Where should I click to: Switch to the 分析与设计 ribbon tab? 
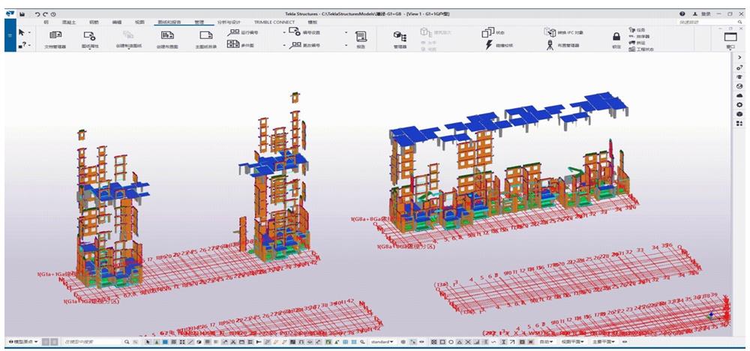(229, 22)
